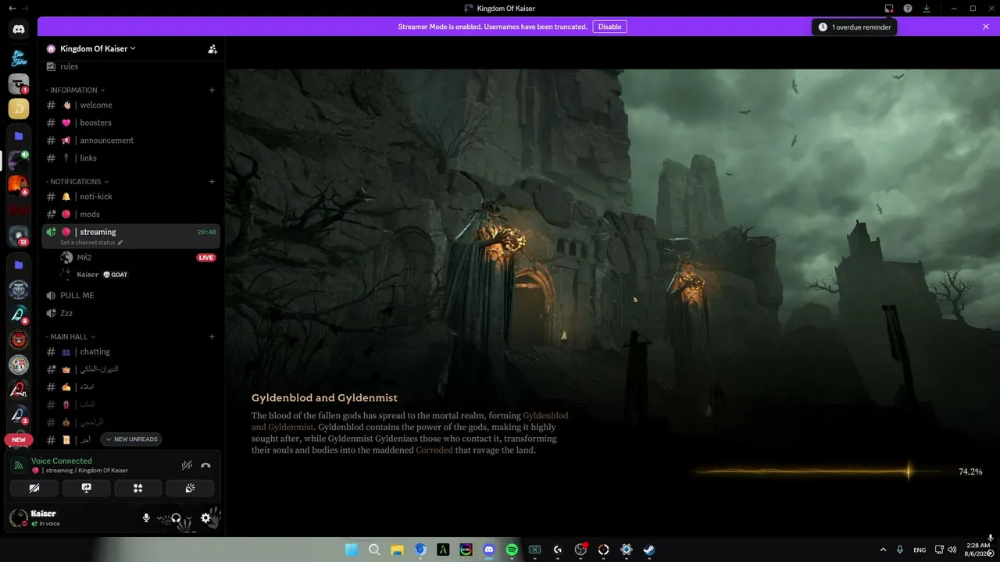Viewport: 1000px width, 562px height.
Task: Switch ENG input language in tray
Action: point(920,550)
